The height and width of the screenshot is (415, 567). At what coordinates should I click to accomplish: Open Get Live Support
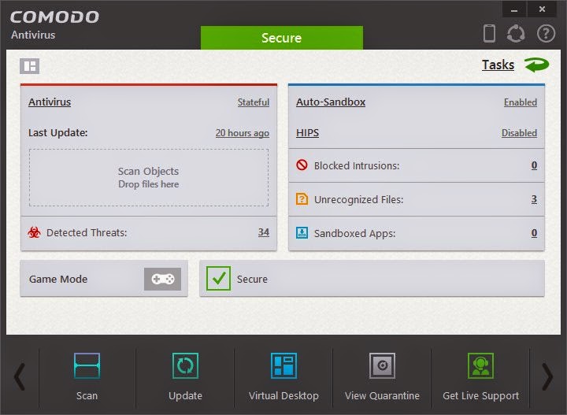(x=480, y=376)
